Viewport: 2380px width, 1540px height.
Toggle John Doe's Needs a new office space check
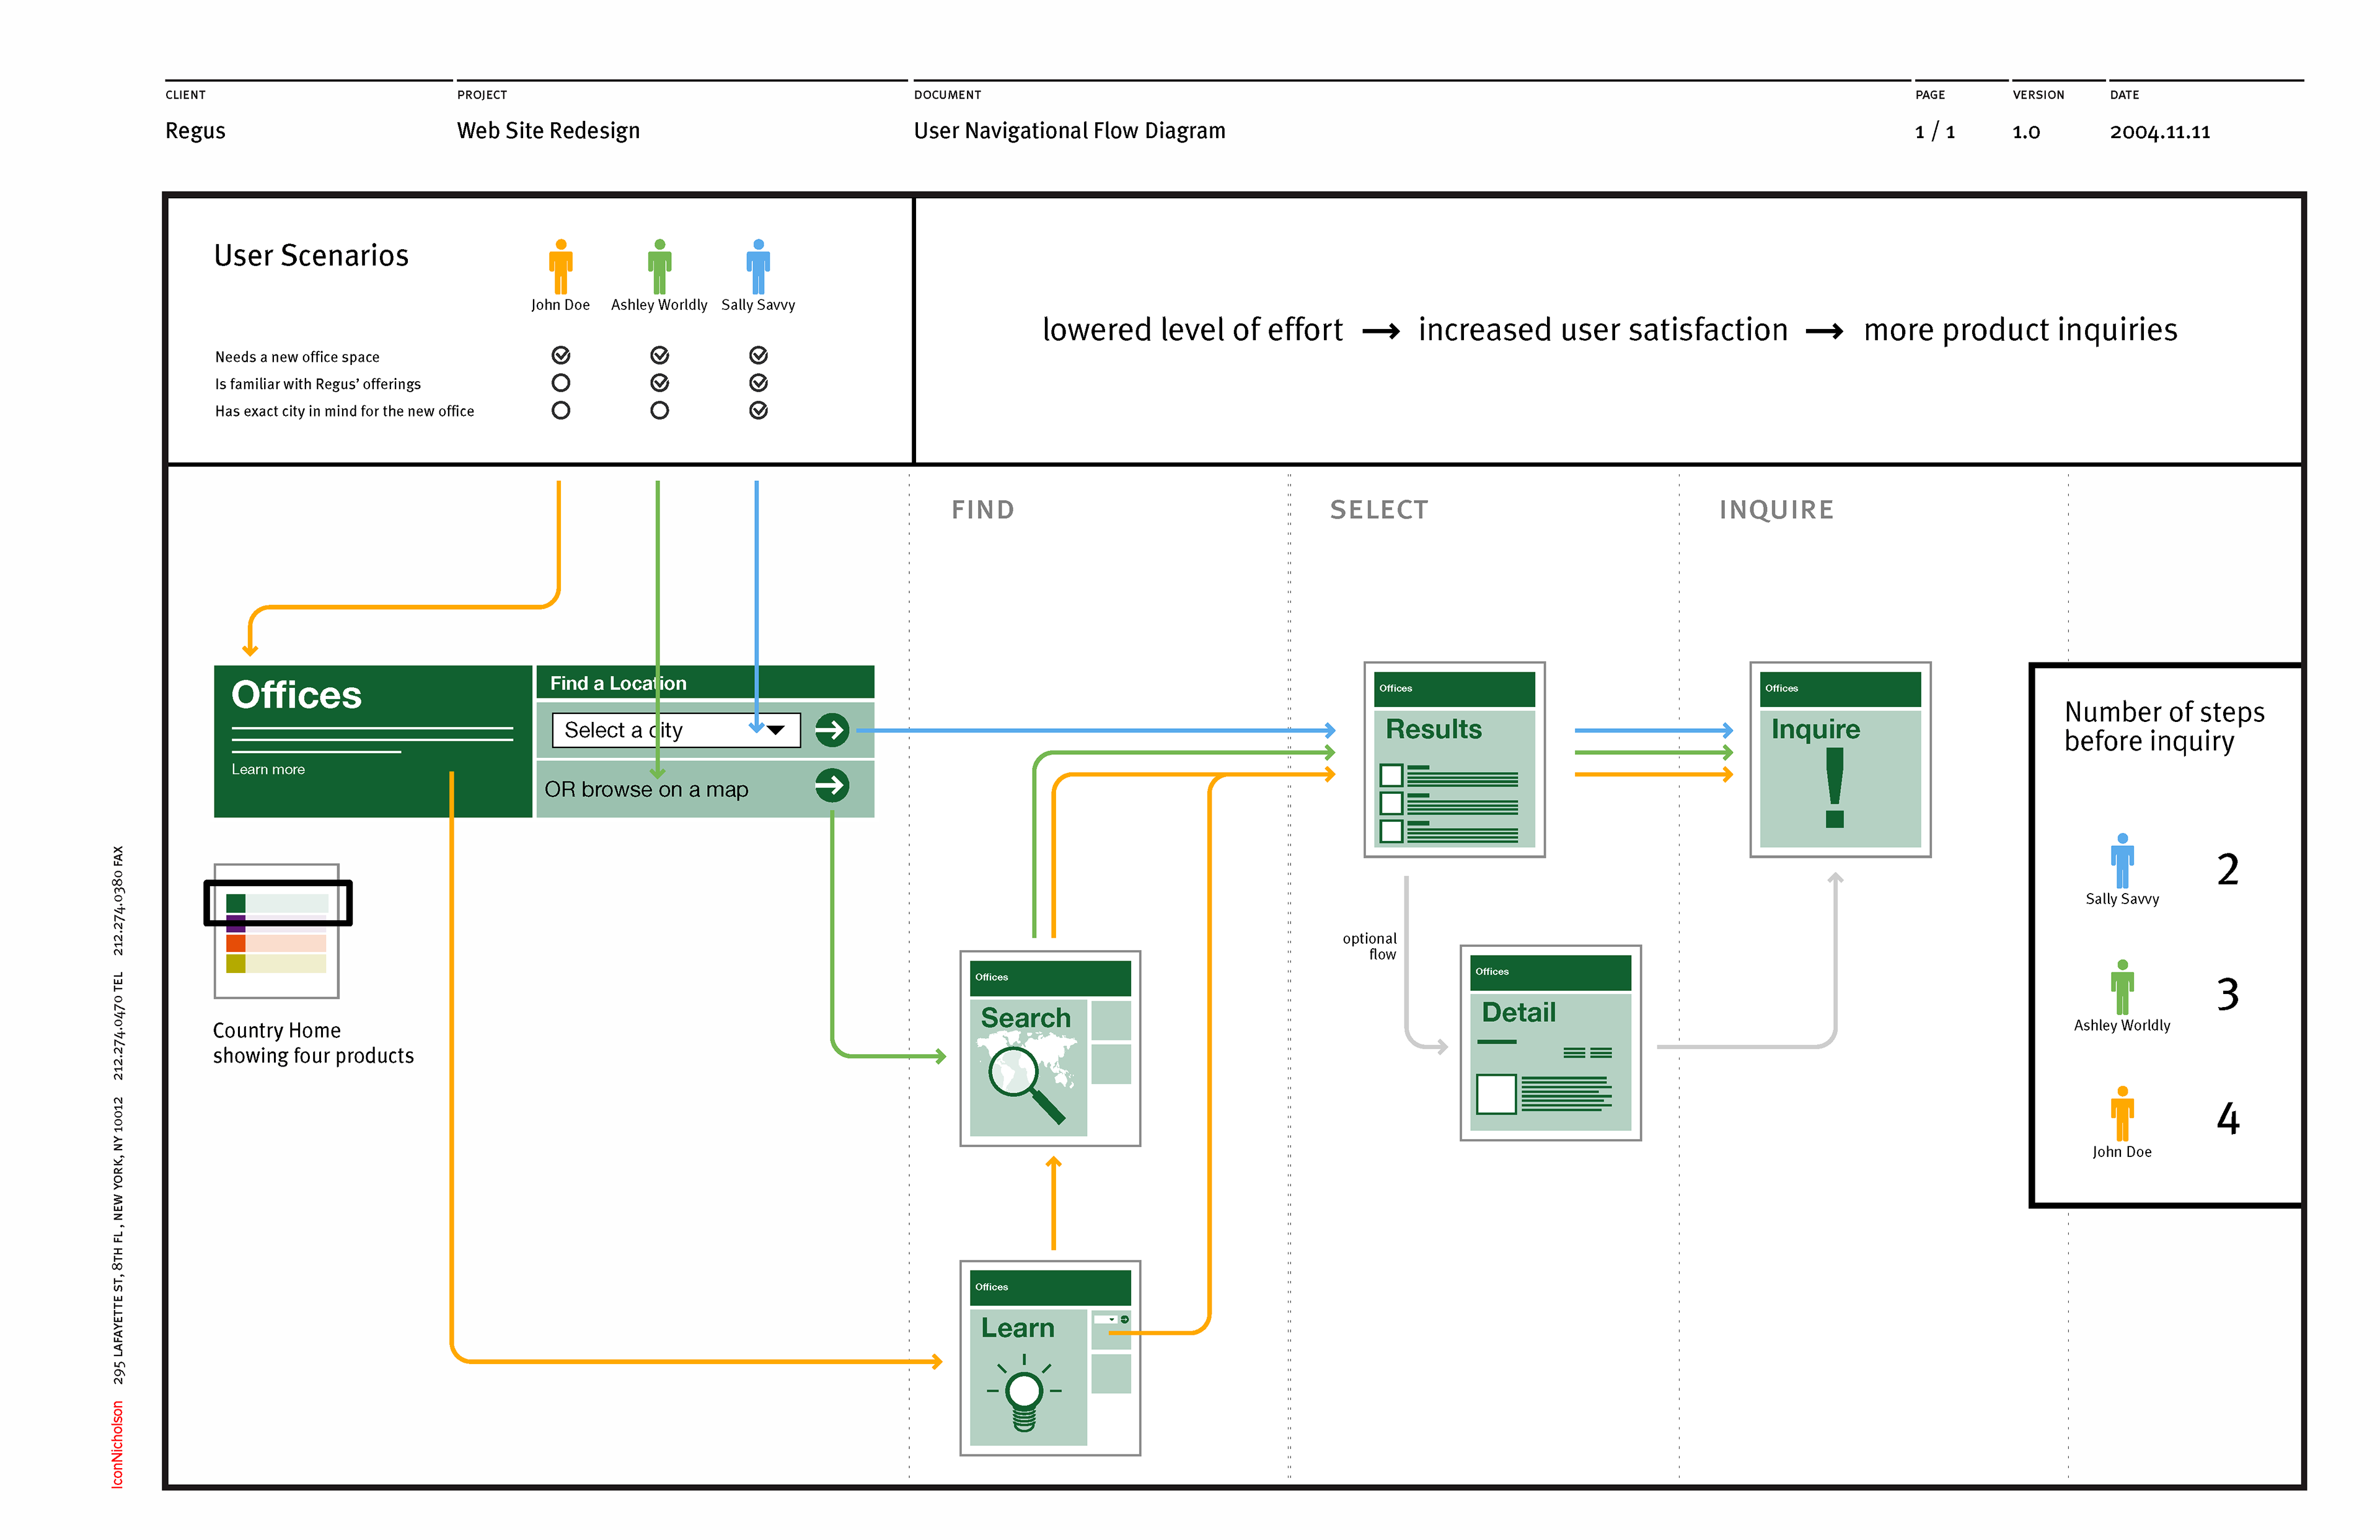(561, 355)
